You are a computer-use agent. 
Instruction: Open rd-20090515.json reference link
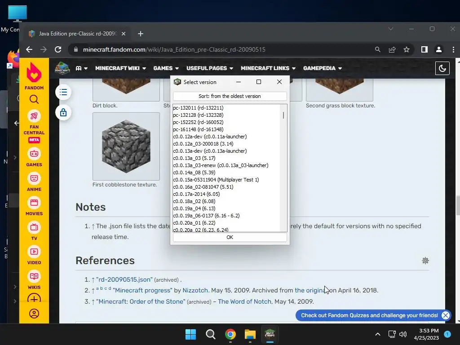pyautogui.click(x=124, y=279)
